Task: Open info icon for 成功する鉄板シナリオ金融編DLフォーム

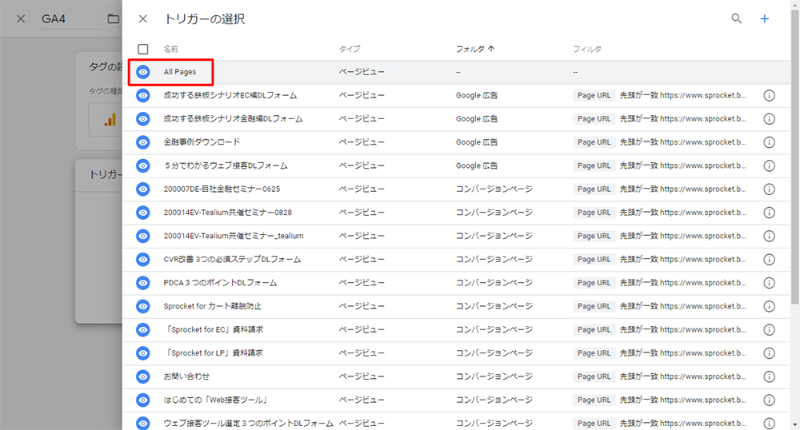Action: click(x=769, y=119)
